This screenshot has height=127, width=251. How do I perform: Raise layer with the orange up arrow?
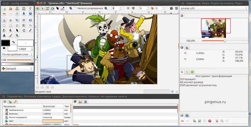point(182,121)
